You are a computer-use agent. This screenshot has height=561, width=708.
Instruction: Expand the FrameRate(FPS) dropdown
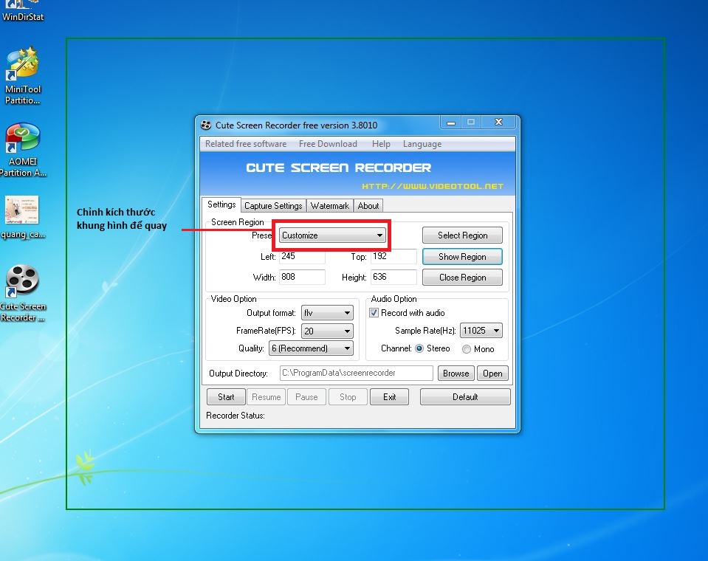pos(327,331)
